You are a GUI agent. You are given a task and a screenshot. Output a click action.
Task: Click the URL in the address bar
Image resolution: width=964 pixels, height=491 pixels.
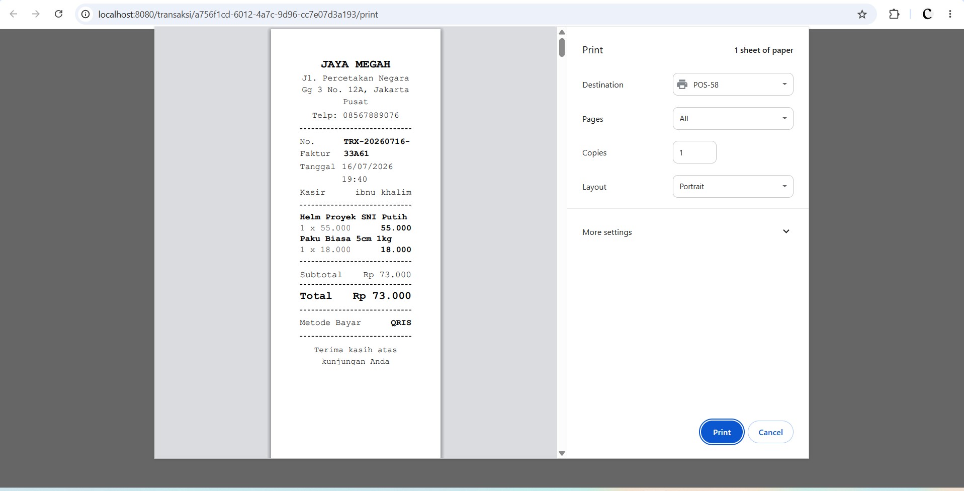[x=238, y=14]
